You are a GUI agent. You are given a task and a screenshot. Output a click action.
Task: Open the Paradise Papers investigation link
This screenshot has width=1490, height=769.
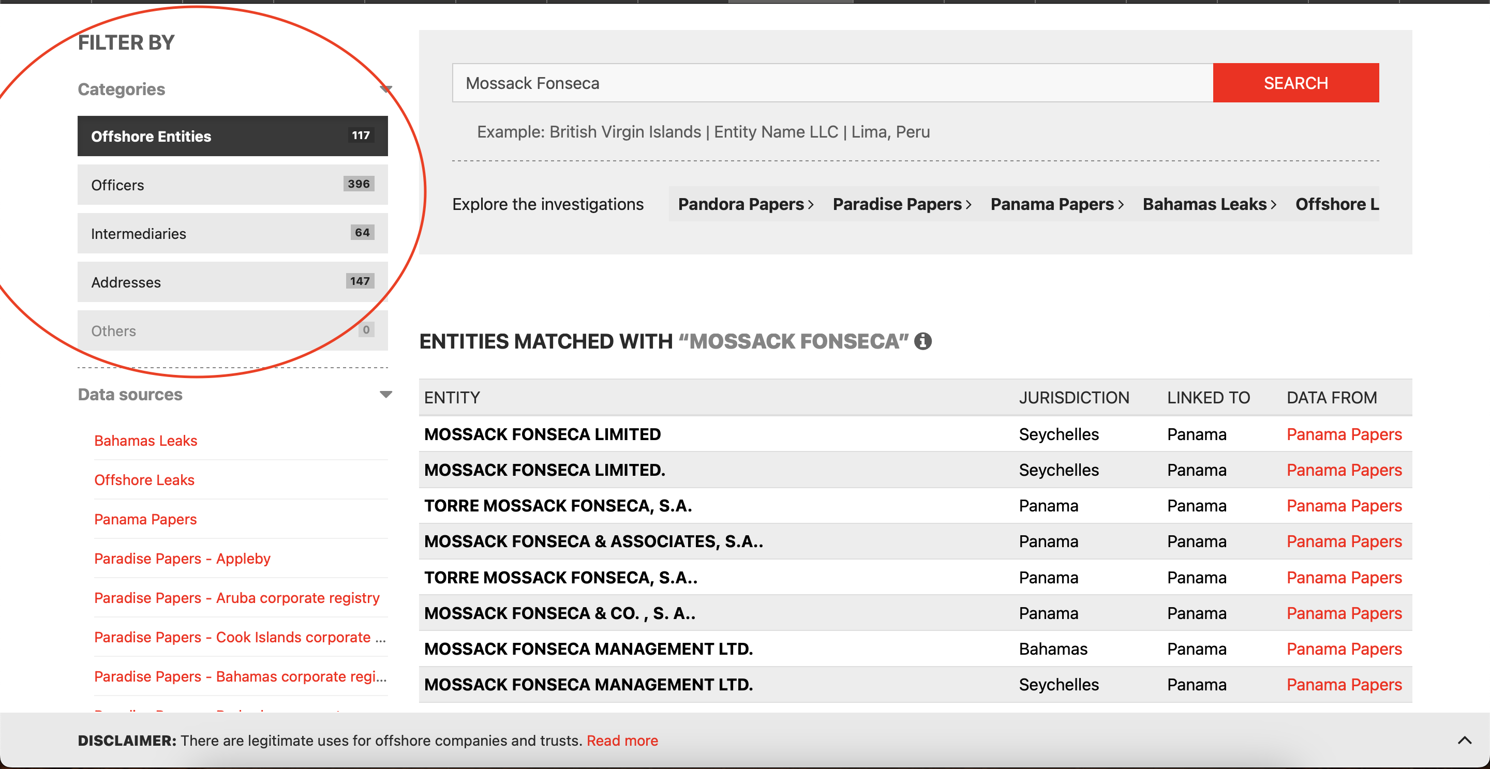coord(901,204)
